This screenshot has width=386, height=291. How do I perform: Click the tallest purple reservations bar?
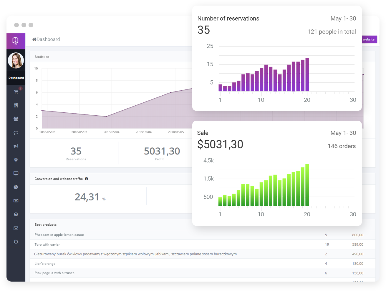point(307,75)
